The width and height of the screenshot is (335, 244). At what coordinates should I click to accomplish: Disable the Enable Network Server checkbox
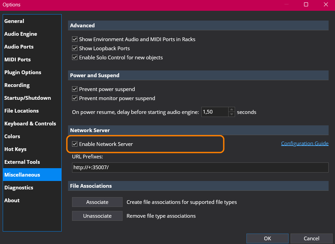tap(74, 144)
